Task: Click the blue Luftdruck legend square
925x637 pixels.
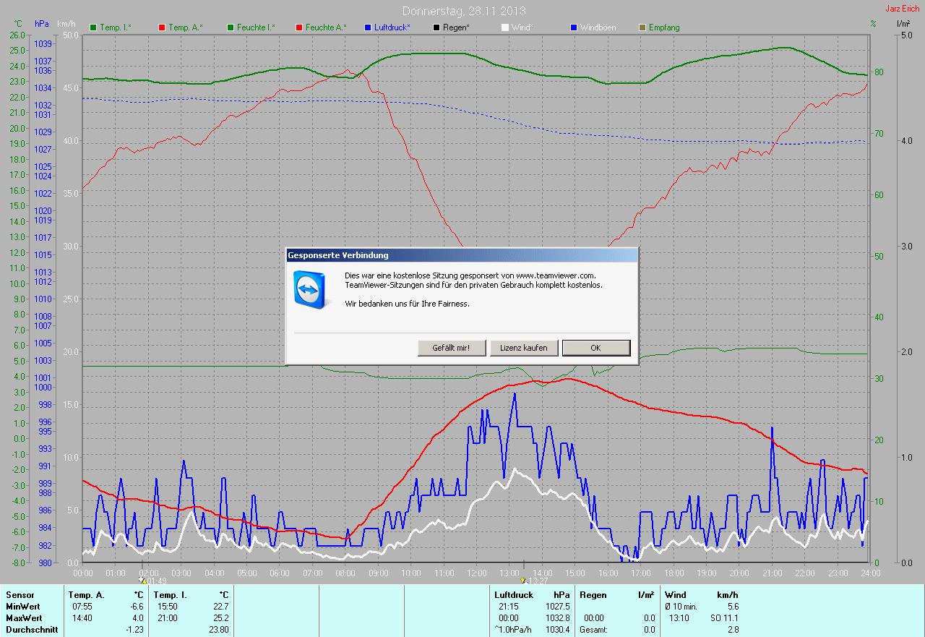Action: click(368, 27)
